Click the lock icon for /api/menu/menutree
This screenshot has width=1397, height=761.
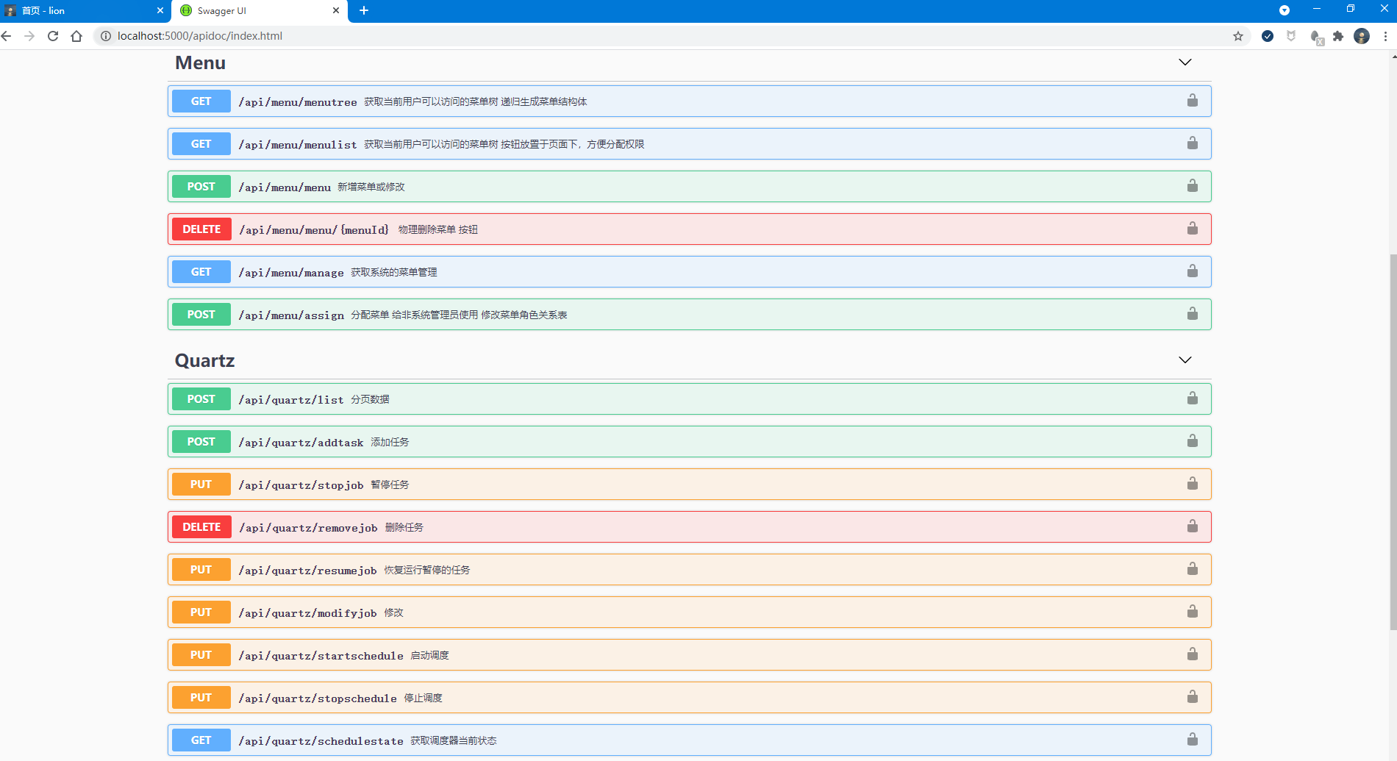tap(1192, 101)
